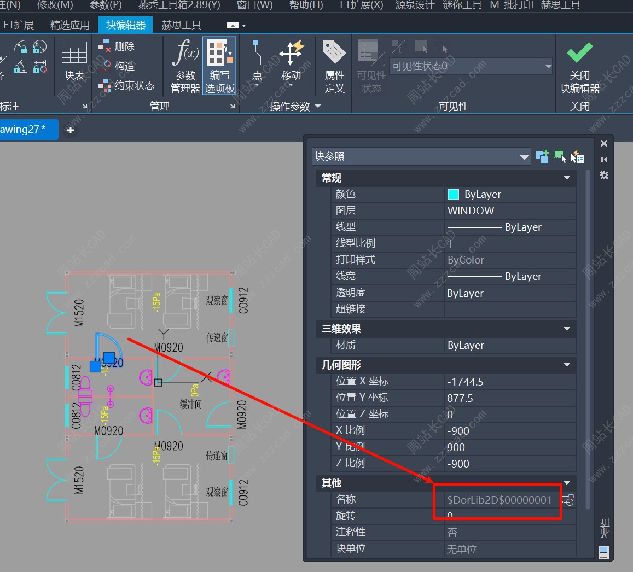The image size is (633, 572).
Task: Close the block editor with the green checkmark
Action: [579, 65]
